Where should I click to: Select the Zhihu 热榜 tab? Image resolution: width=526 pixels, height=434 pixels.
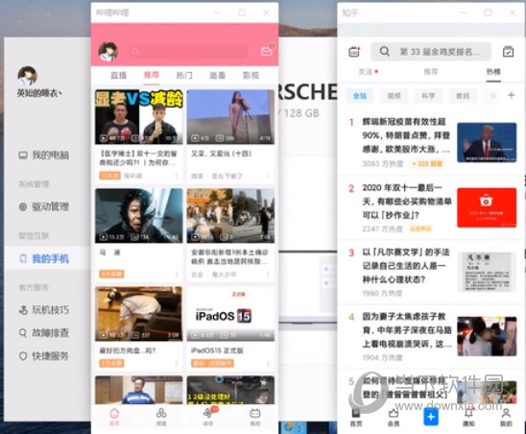click(493, 72)
